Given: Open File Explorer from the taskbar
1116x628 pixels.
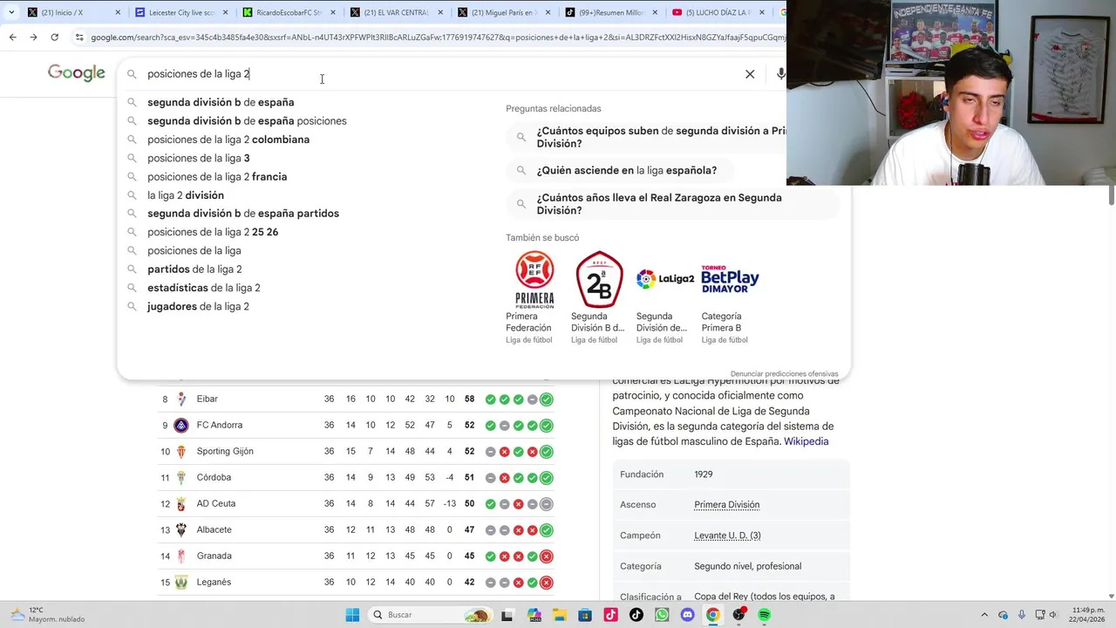Looking at the screenshot, I should click(x=559, y=615).
